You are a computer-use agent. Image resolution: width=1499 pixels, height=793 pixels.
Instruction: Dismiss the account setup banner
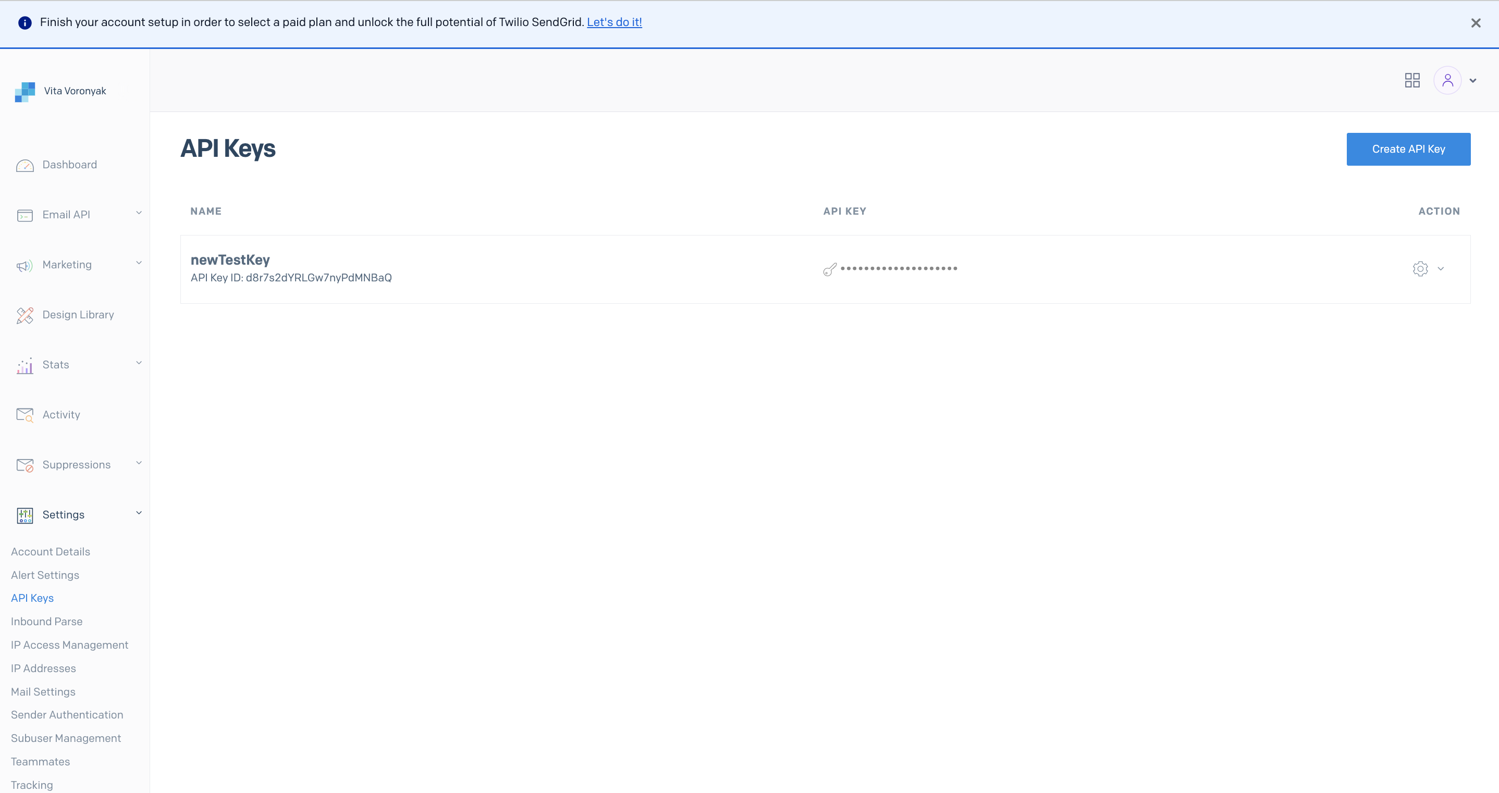[x=1476, y=23]
